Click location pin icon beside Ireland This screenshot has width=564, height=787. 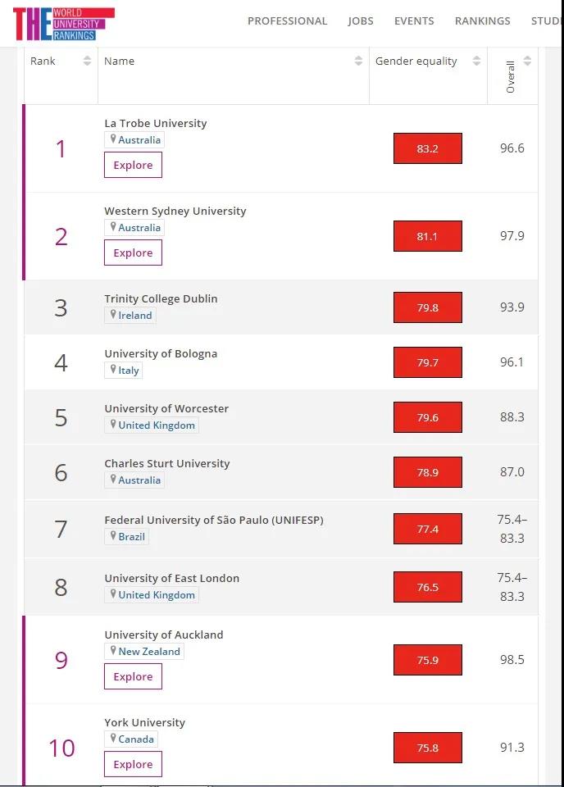click(x=113, y=314)
